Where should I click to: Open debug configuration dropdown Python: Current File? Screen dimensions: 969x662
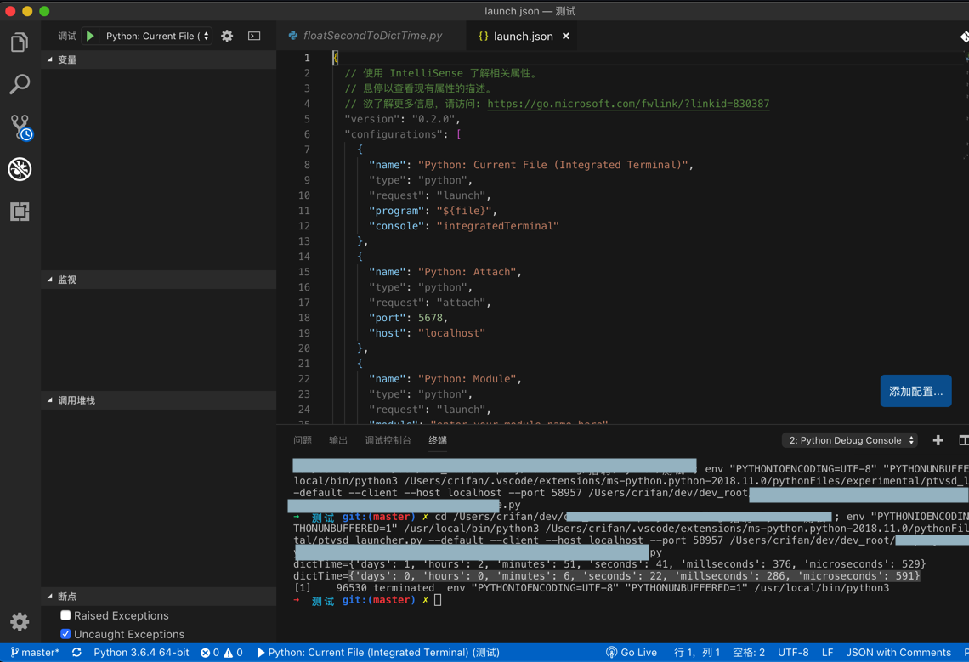(157, 36)
